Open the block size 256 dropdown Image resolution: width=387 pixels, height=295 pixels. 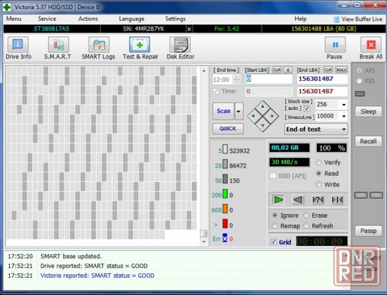tap(344, 105)
